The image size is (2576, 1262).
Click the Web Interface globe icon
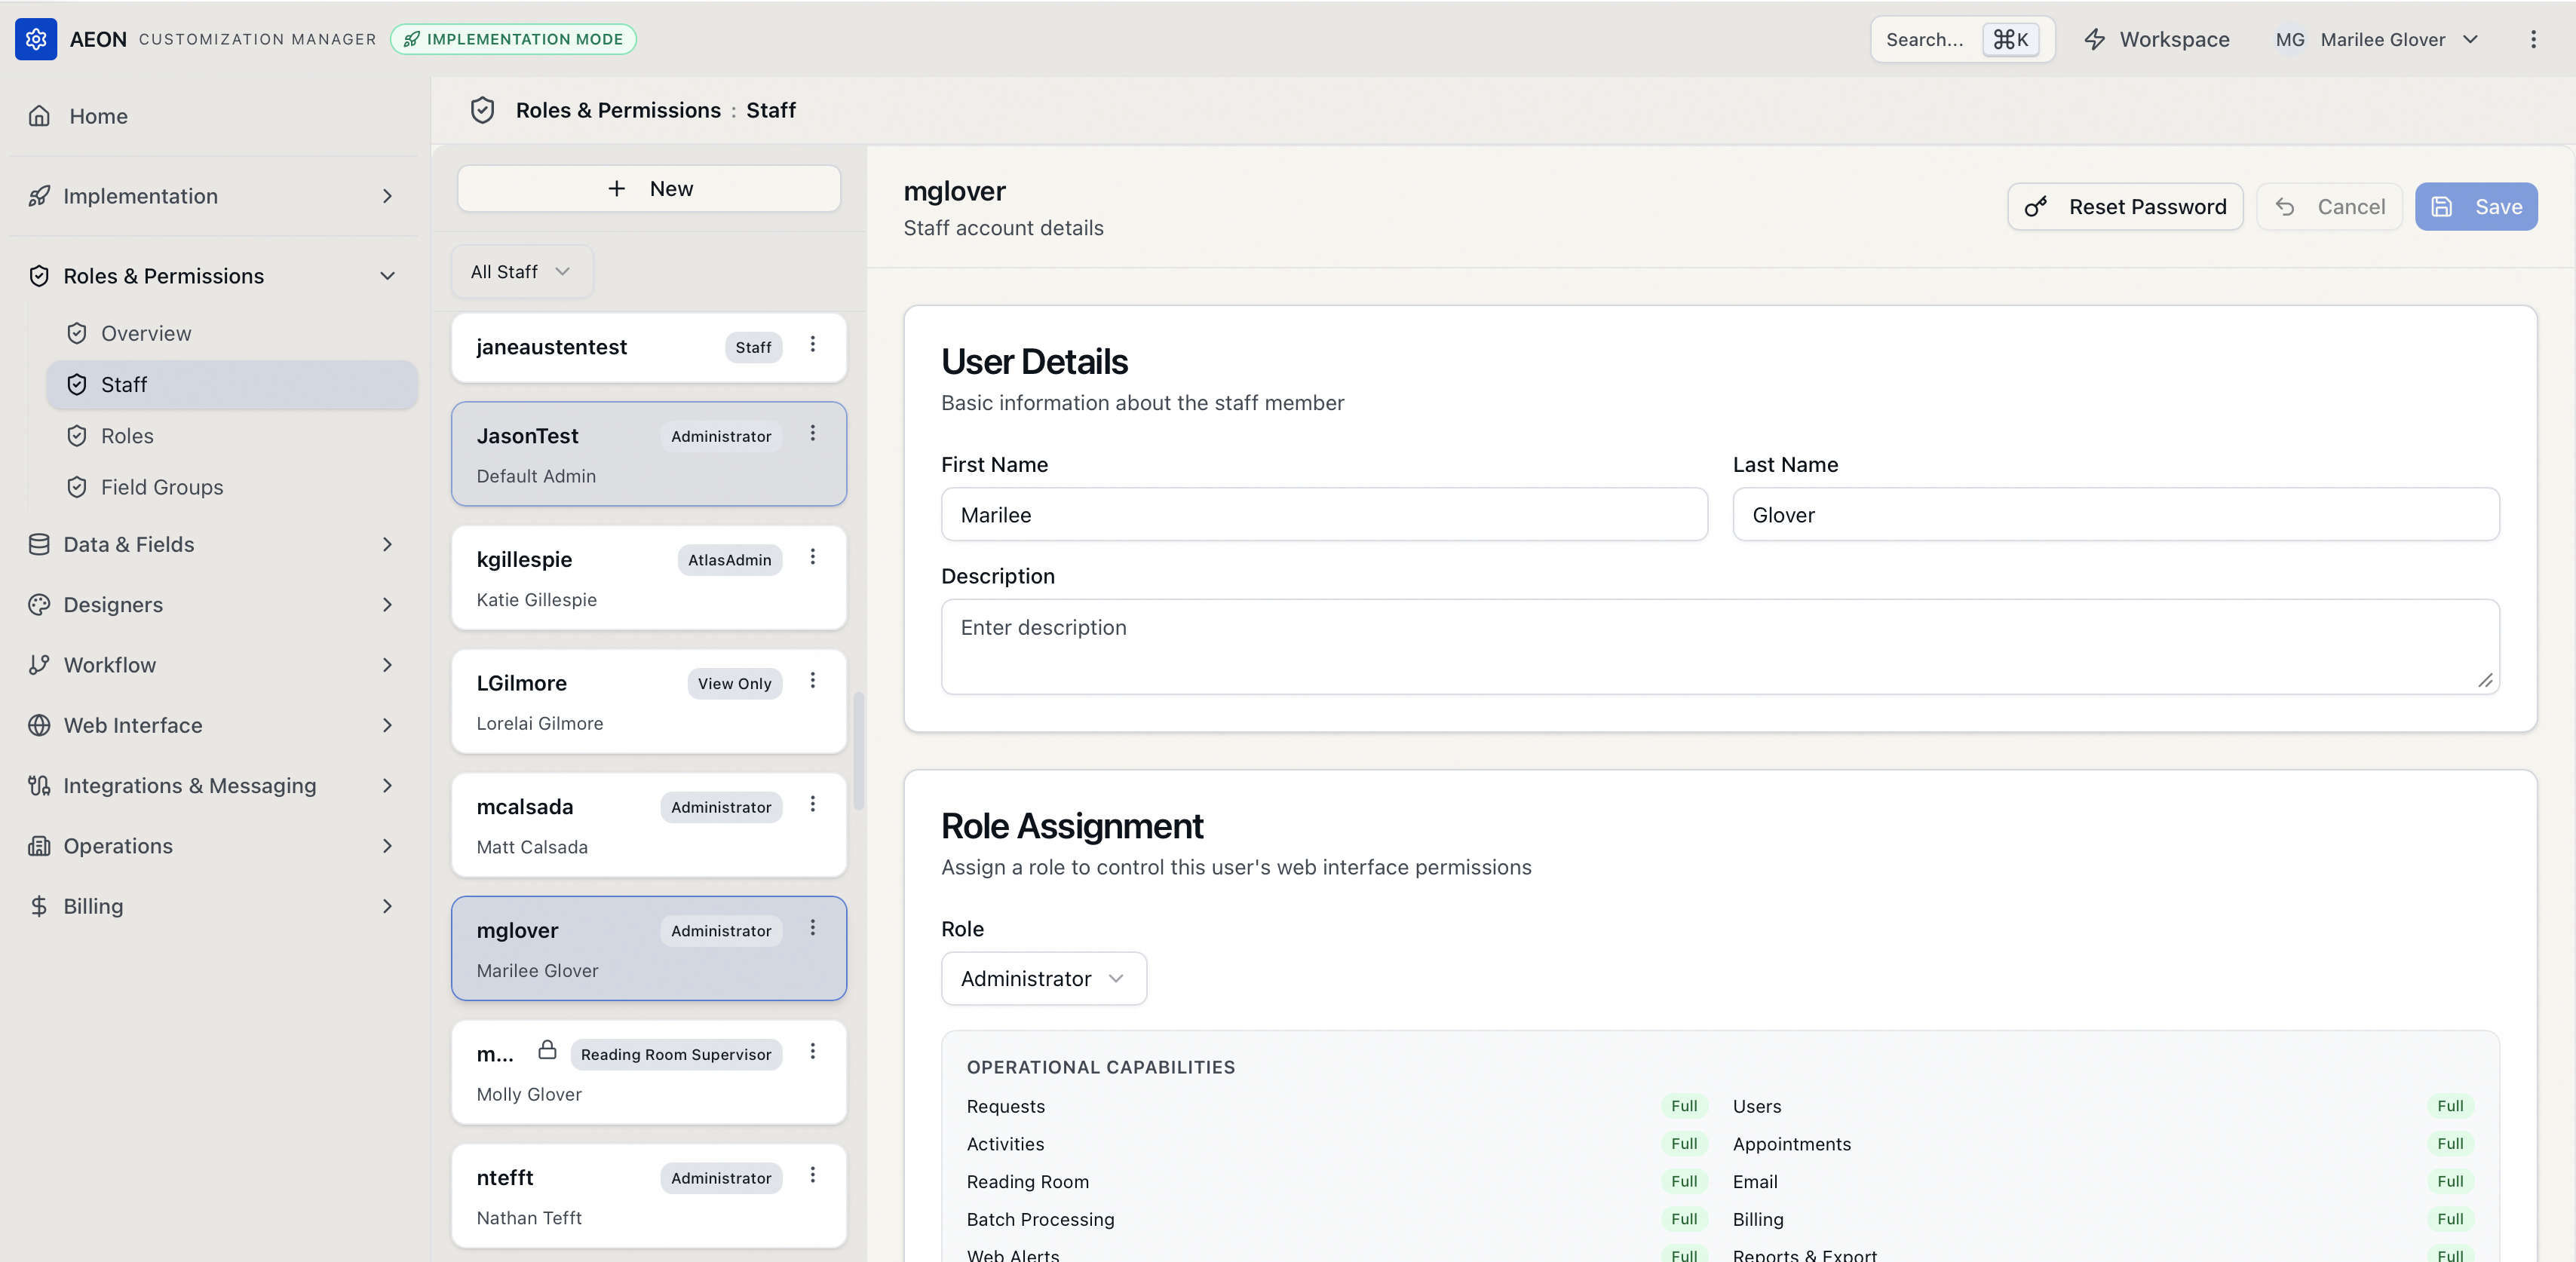click(39, 725)
